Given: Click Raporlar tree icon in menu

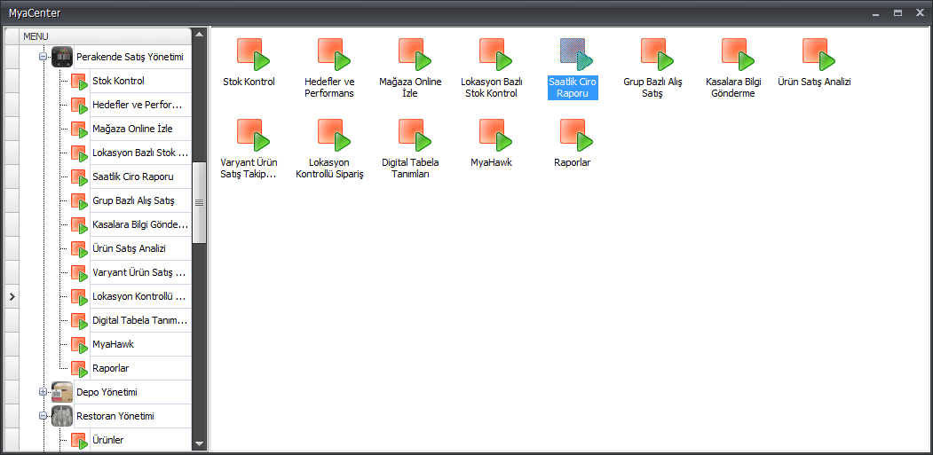Looking at the screenshot, I should [79, 368].
